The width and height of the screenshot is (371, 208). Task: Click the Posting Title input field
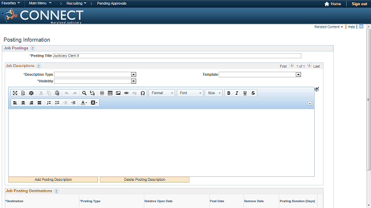[x=177, y=55]
